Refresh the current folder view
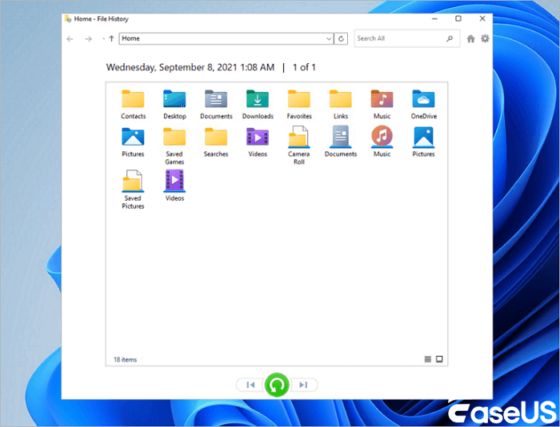 (x=341, y=38)
